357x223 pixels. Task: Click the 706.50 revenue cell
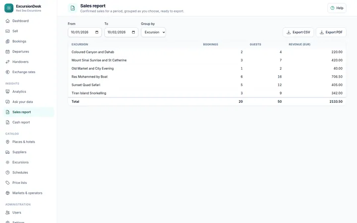pyautogui.click(x=337, y=77)
